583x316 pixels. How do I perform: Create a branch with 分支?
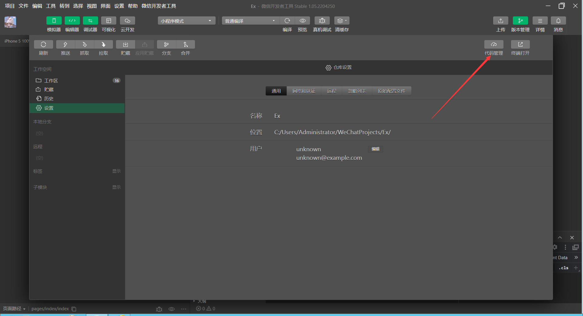tap(166, 44)
